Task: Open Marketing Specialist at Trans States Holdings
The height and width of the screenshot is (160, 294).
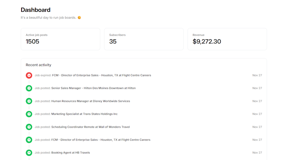Action: pos(84,114)
